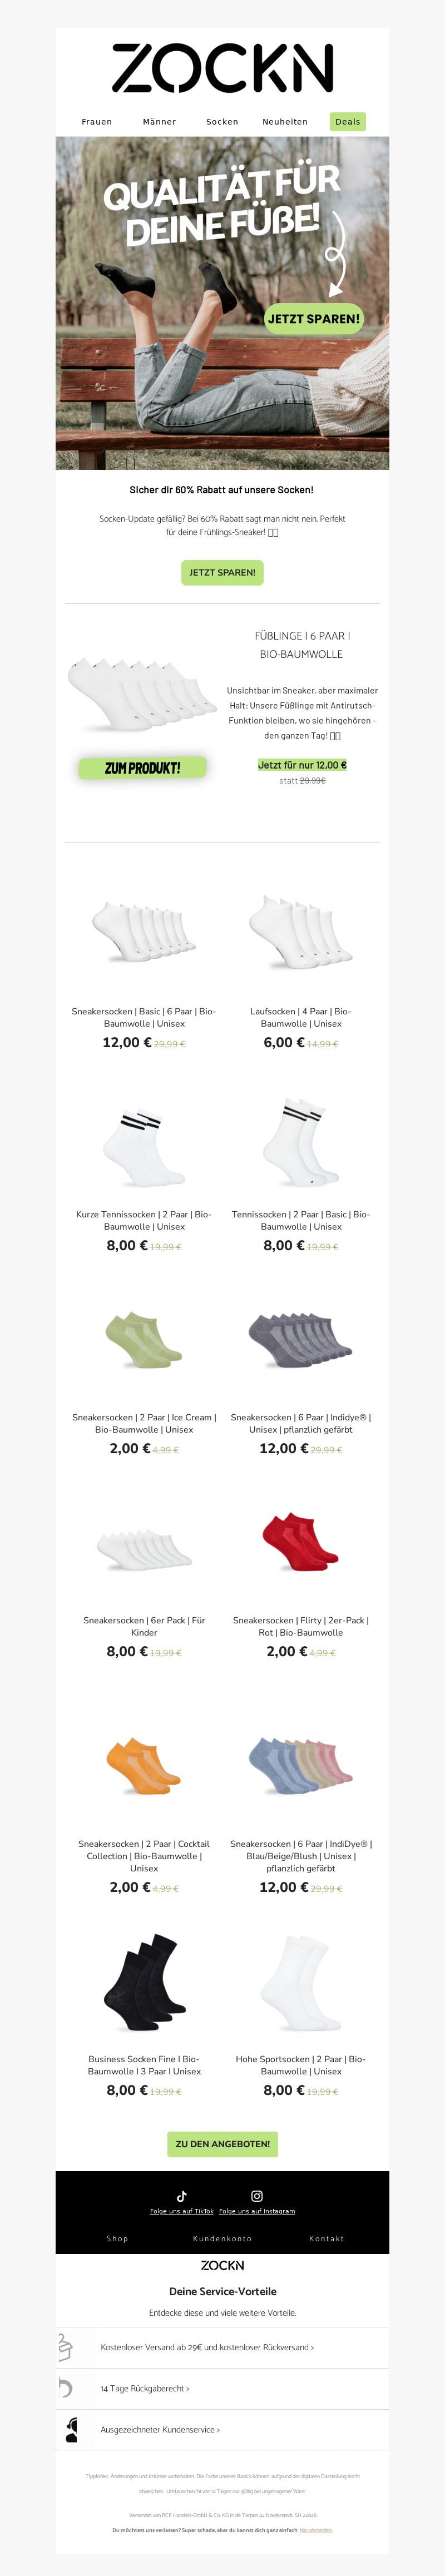Click the JETZT SPAREN! button on hero image
Viewport: 445px width, 2576px height.
[x=313, y=319]
